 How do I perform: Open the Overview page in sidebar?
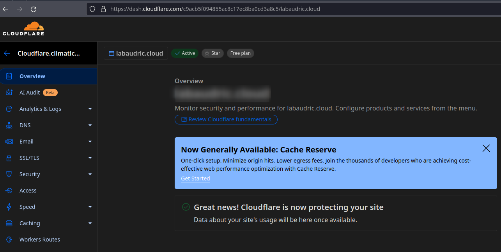(x=48, y=76)
